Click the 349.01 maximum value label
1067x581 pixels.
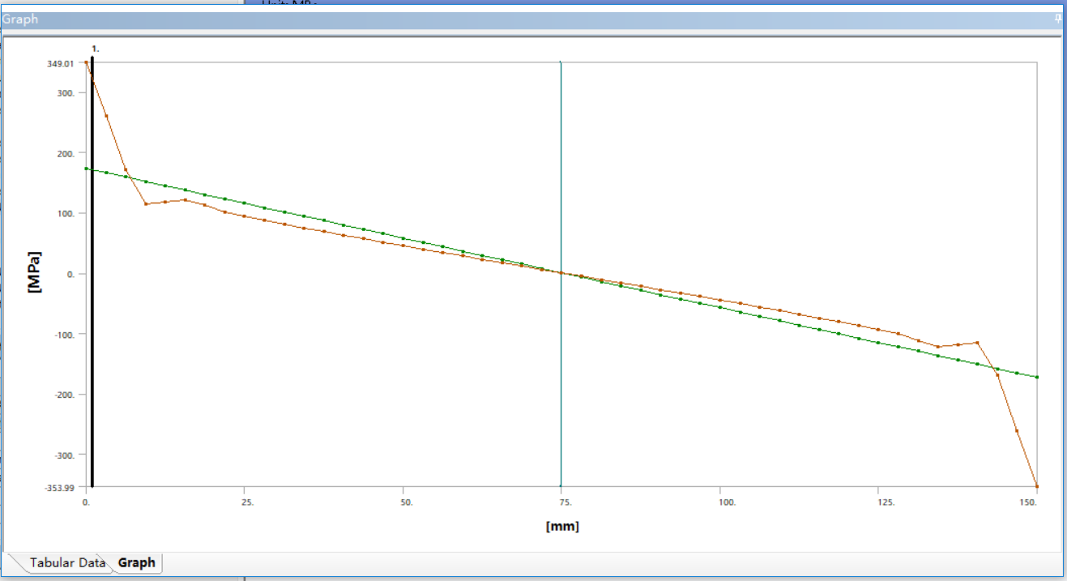[x=61, y=63]
